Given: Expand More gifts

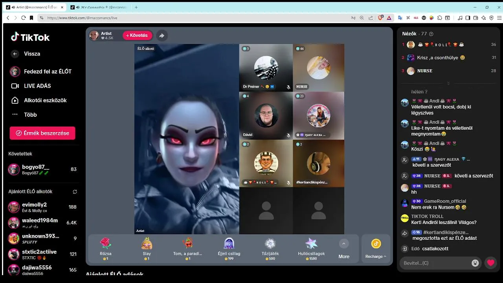Looking at the screenshot, I should point(344,249).
